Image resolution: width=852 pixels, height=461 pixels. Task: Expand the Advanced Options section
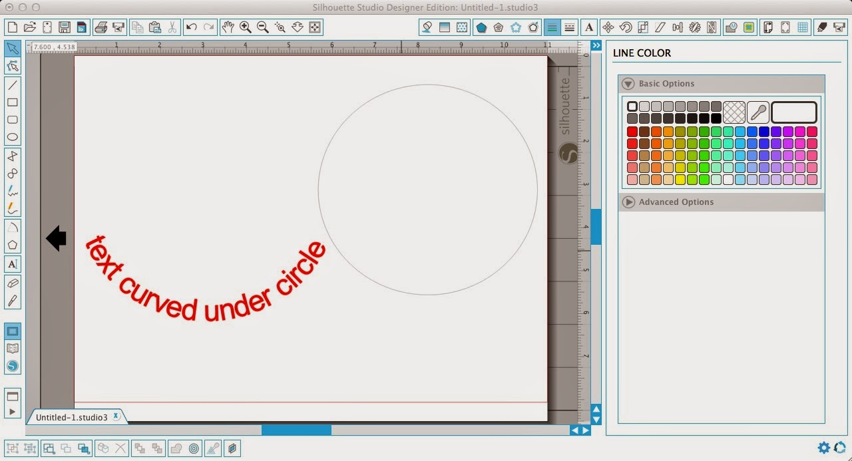[628, 202]
